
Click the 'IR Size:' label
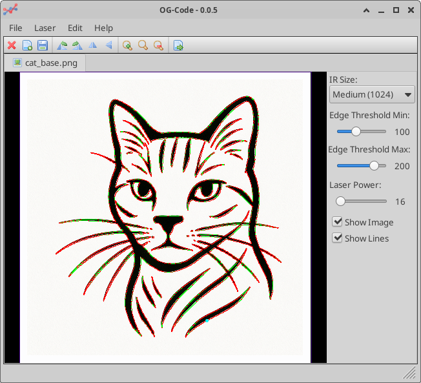click(343, 80)
